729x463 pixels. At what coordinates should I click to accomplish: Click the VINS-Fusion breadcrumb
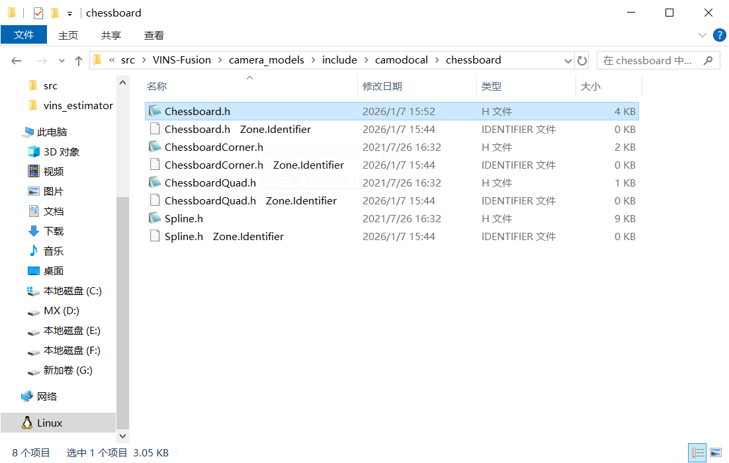tap(182, 60)
